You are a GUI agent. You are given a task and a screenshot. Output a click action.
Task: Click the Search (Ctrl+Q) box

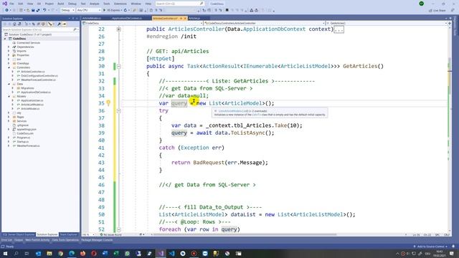(179, 4)
